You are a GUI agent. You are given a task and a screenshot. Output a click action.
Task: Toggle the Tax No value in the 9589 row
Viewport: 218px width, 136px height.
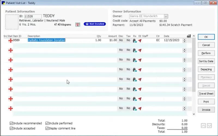click(x=128, y=40)
